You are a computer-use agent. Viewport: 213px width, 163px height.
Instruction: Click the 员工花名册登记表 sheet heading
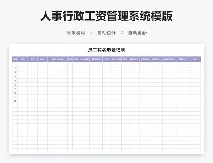(106, 50)
